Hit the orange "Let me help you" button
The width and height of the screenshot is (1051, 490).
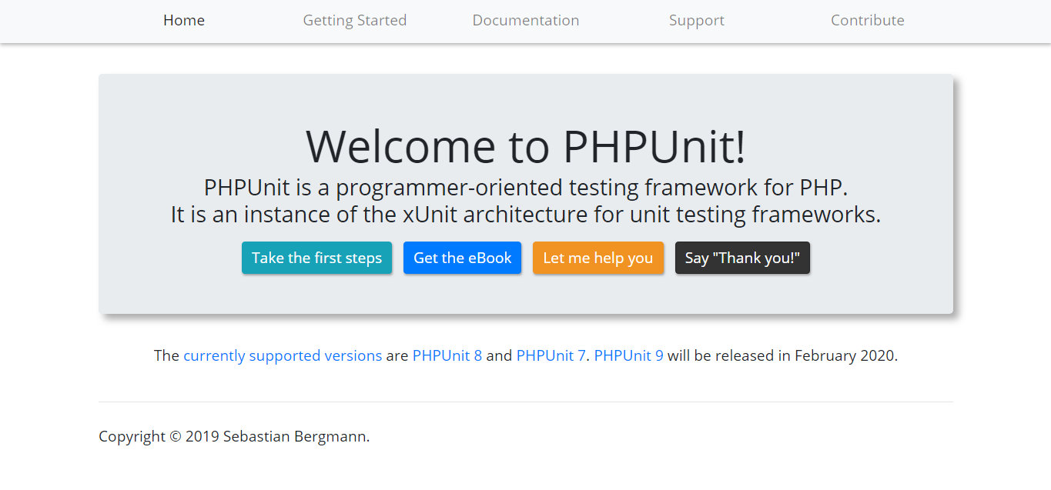click(x=597, y=258)
